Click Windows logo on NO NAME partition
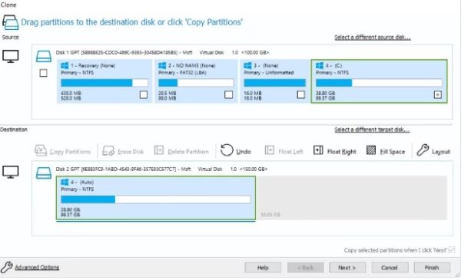461x280 pixels. click(162, 65)
